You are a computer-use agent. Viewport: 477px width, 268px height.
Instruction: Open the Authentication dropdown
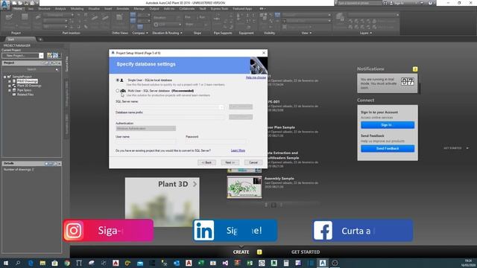coord(146,129)
